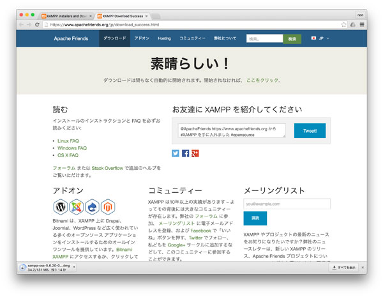Open the OS X FAQ link

[x=68, y=155]
